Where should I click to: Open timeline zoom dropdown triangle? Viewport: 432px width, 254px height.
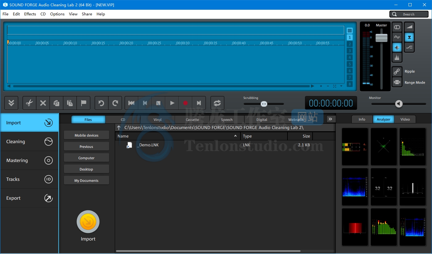(x=341, y=86)
